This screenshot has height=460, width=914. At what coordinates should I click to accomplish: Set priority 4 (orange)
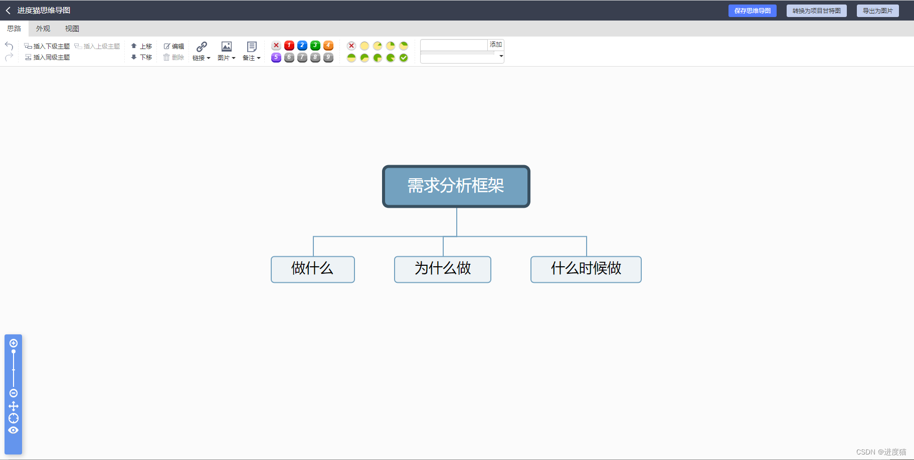pyautogui.click(x=328, y=46)
